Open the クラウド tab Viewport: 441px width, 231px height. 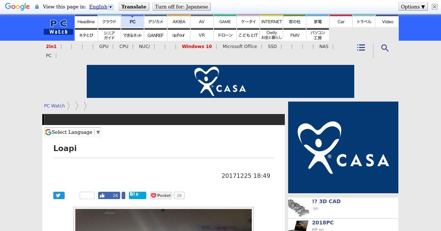click(x=109, y=21)
